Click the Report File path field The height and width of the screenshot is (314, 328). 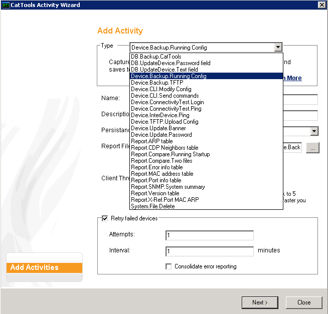pyautogui.click(x=292, y=147)
